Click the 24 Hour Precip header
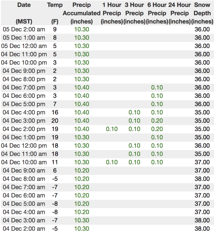The width and height of the screenshot is (214, 233). point(180,13)
